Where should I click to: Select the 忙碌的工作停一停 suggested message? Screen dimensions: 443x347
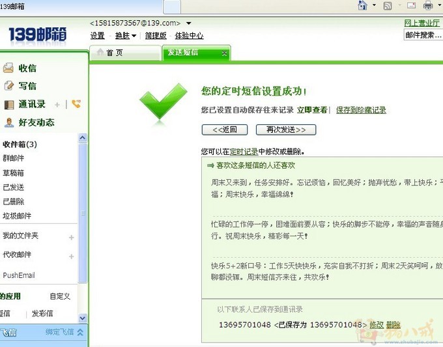(x=327, y=230)
